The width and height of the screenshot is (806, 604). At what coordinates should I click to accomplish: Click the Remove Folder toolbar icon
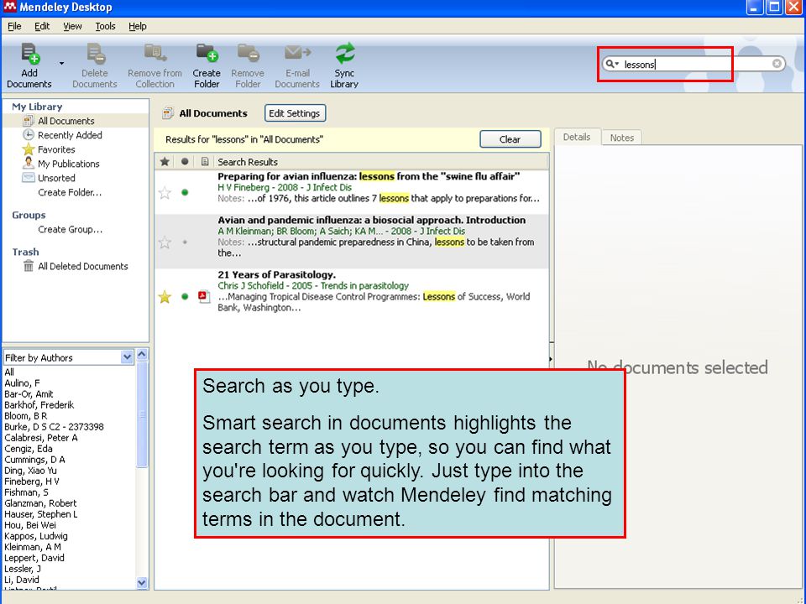click(249, 53)
